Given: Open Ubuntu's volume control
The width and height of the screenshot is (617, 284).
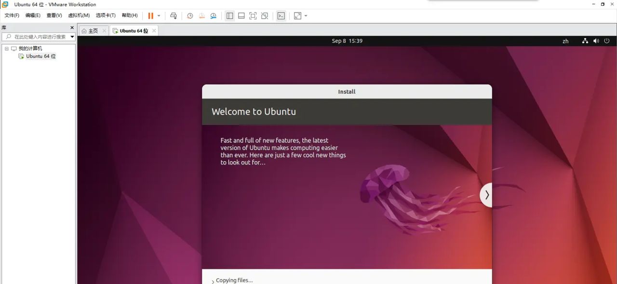Looking at the screenshot, I should [596, 41].
